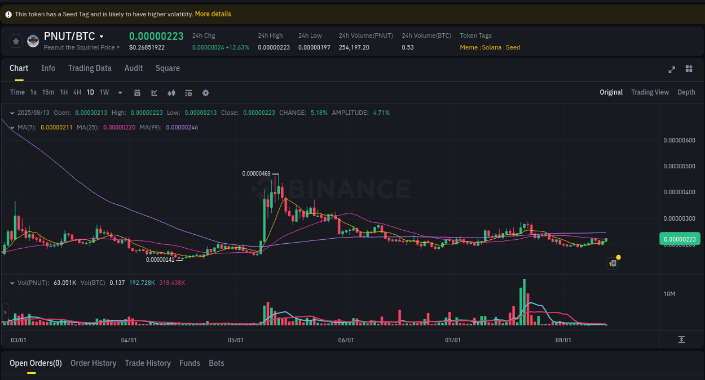Open the PNUT/BTC pair selector dropdown

coord(102,35)
